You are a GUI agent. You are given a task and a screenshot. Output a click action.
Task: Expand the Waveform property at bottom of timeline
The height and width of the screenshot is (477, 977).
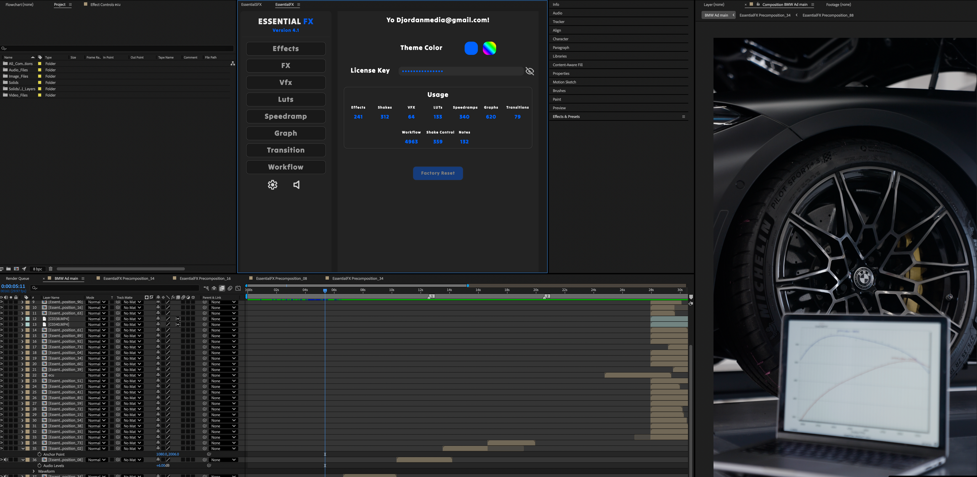tap(34, 471)
